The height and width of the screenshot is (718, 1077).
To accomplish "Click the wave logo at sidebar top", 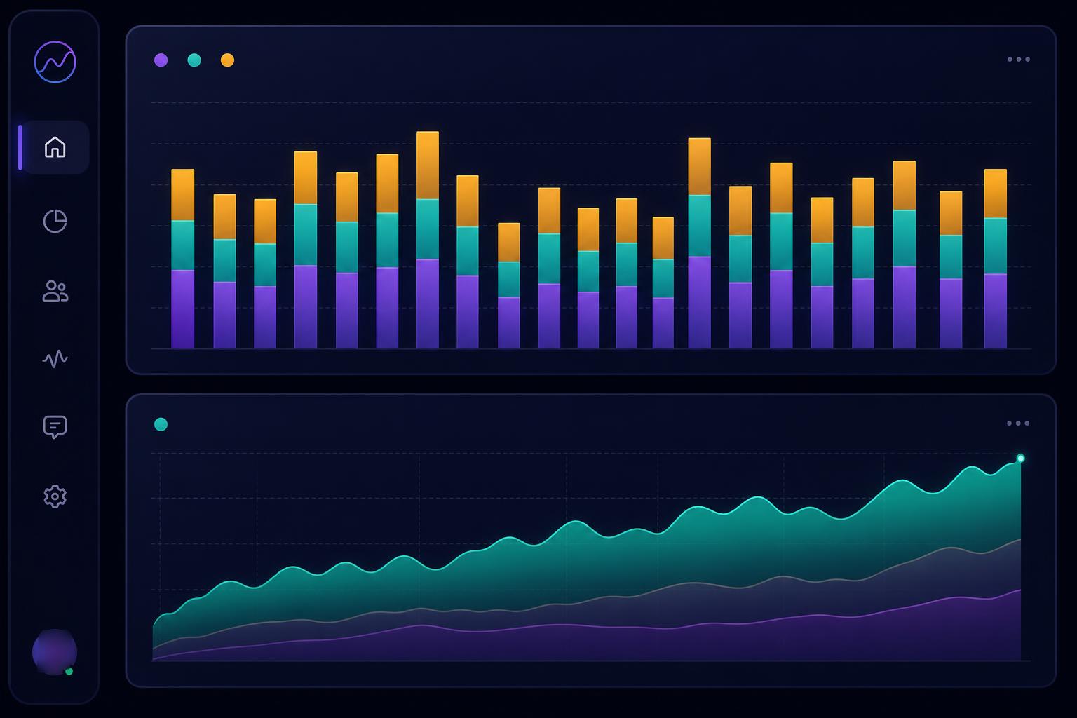I will tap(55, 62).
